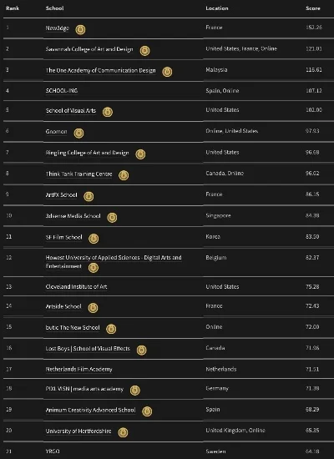The image size is (334, 459).
Task: Open the SCHOOL-ING school link
Action: point(62,90)
